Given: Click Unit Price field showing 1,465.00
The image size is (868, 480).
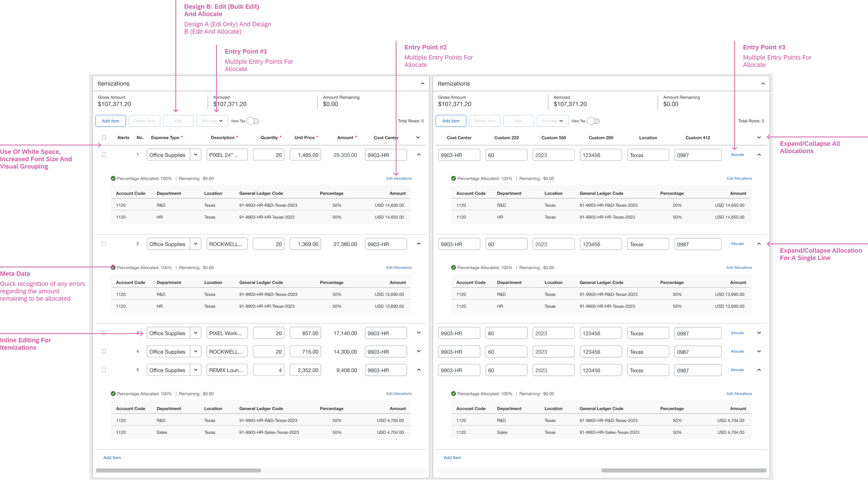Looking at the screenshot, I should pos(306,155).
